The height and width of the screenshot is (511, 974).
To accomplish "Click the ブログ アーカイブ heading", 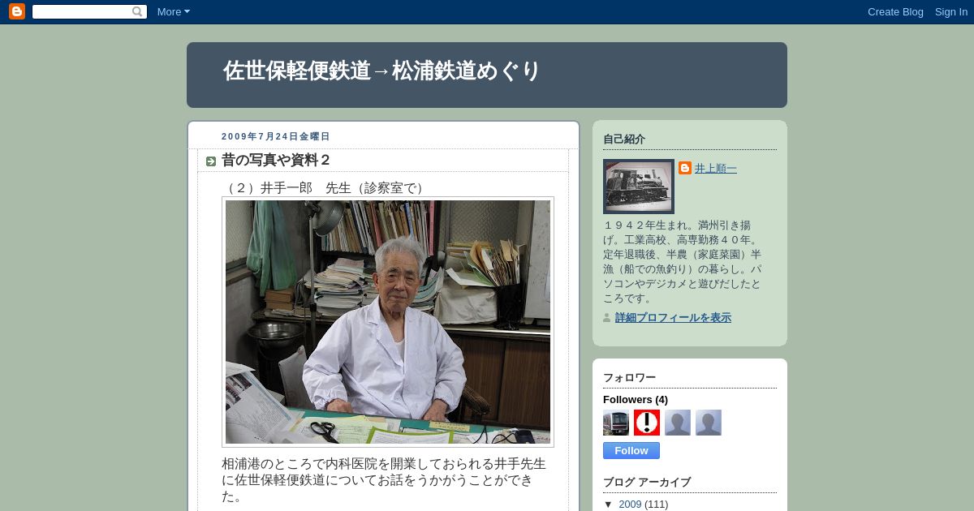I will click(647, 482).
